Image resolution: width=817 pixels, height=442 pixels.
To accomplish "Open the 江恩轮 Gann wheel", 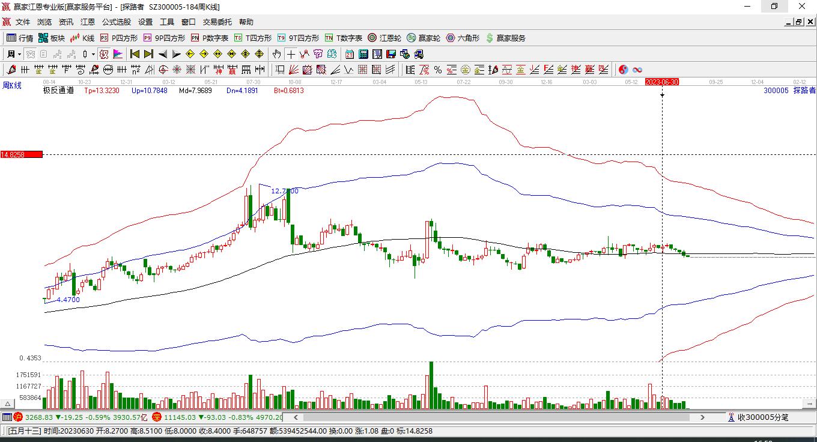I will tap(384, 38).
